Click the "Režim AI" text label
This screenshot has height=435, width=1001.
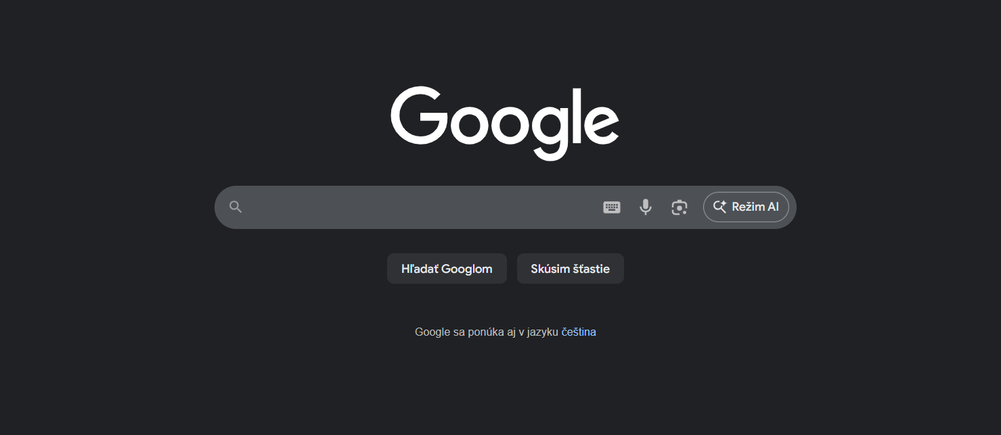(x=755, y=207)
